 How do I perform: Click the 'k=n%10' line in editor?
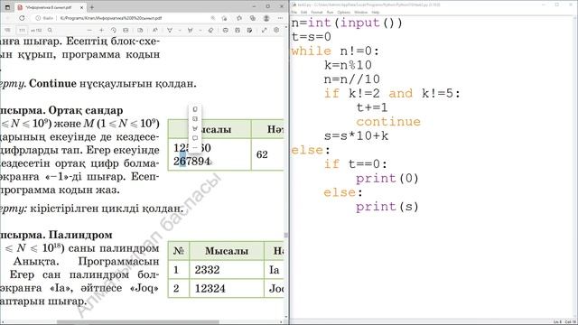pos(348,65)
